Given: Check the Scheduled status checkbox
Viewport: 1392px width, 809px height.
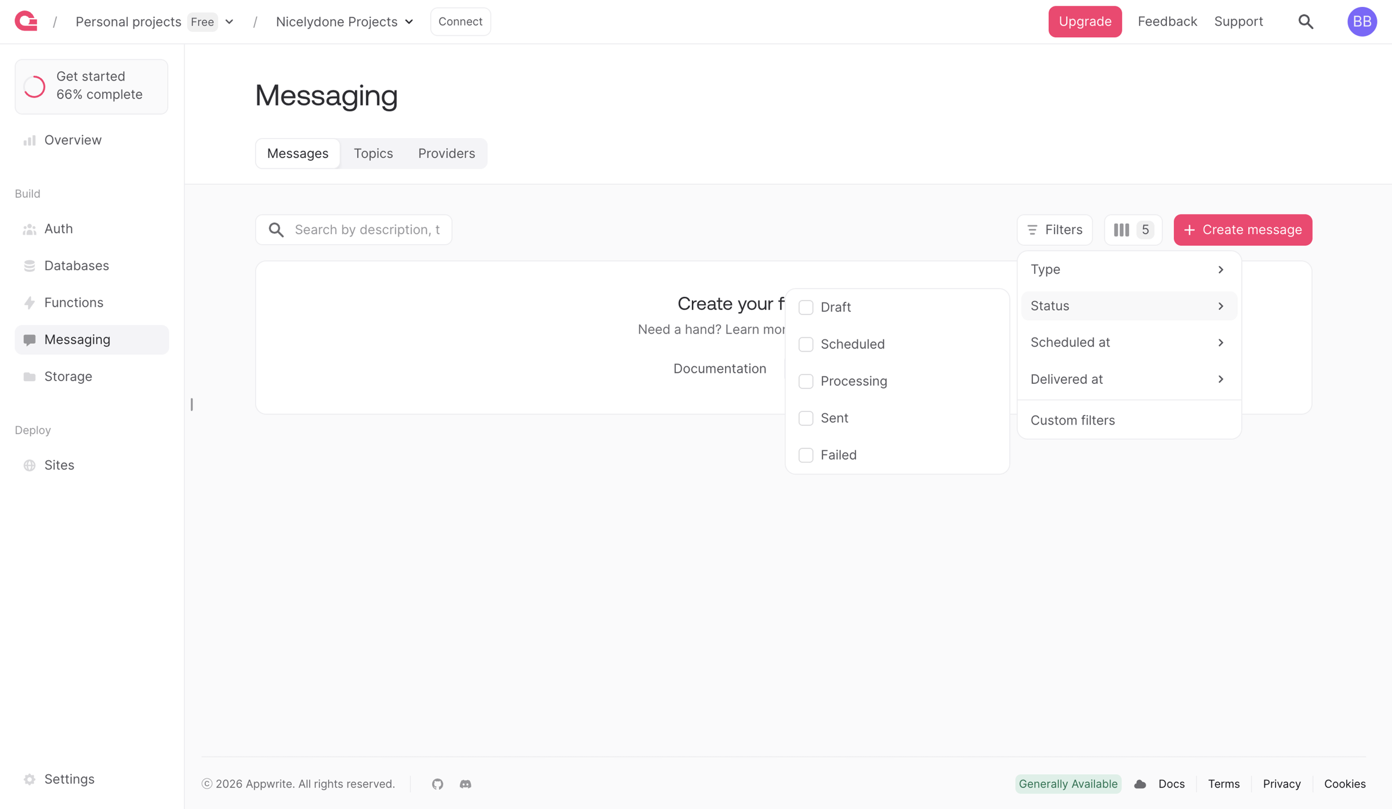Looking at the screenshot, I should pyautogui.click(x=806, y=344).
